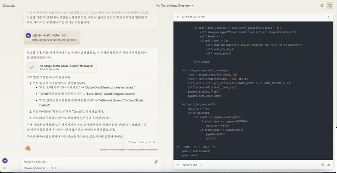Screen dimensions: 337x173
Task: Open the Tetris Game Overview title dropdown
Action: (177, 6)
